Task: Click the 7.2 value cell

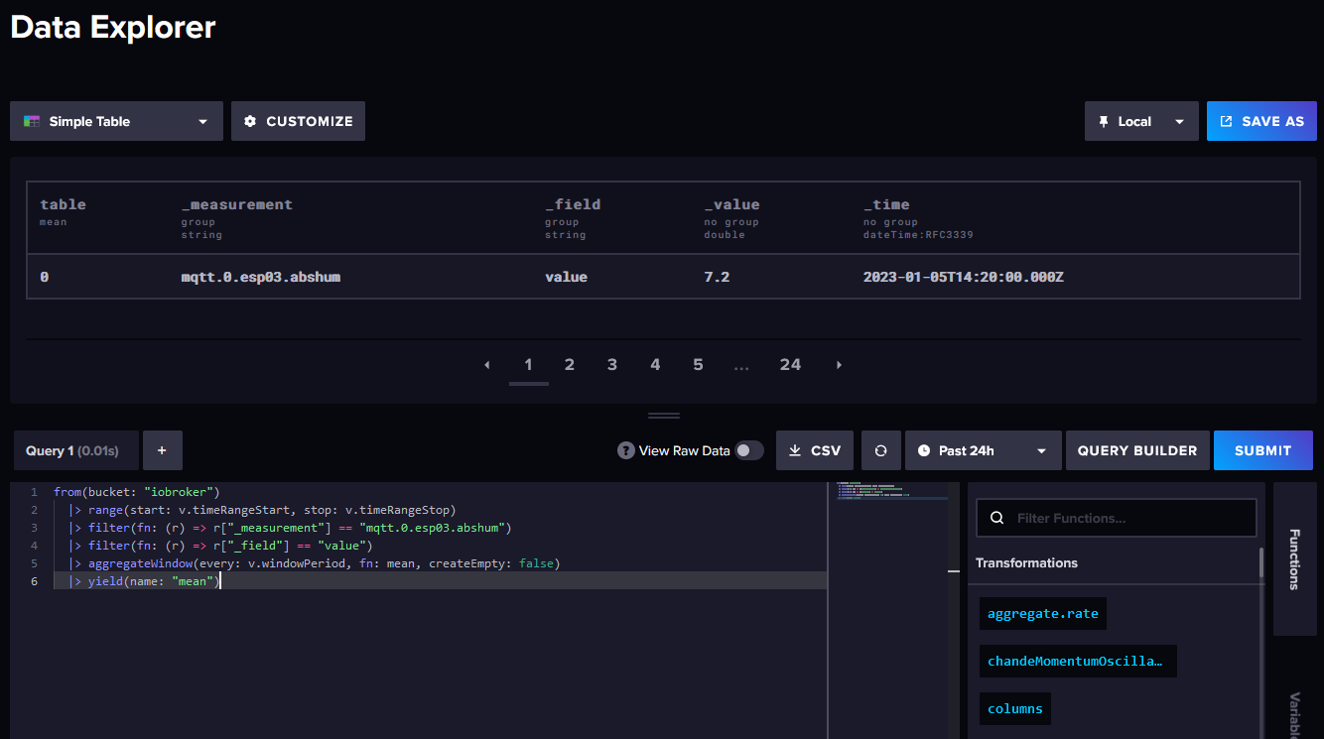Action: coord(717,277)
